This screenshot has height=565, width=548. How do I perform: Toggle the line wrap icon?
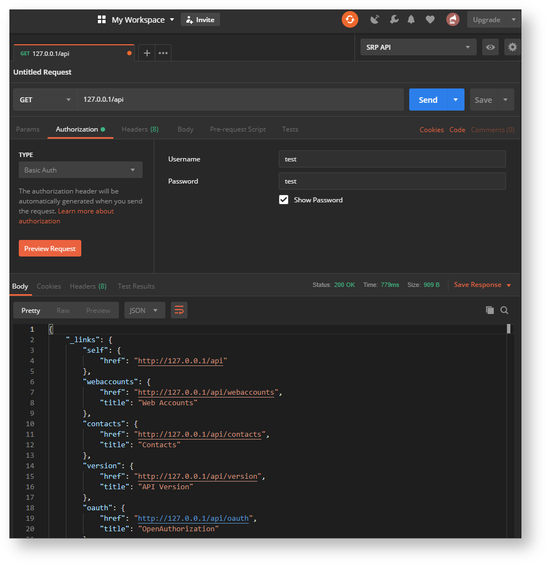pos(179,311)
